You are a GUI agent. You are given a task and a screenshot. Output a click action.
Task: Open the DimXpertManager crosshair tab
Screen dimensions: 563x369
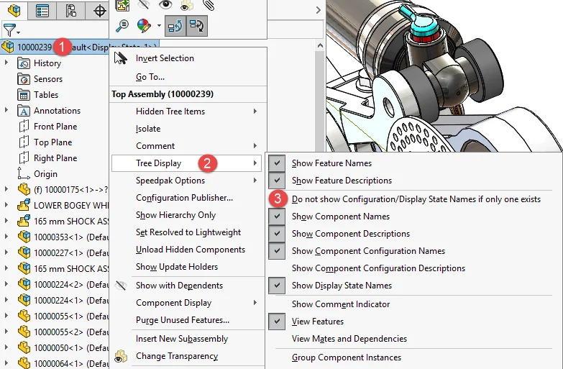click(99, 10)
